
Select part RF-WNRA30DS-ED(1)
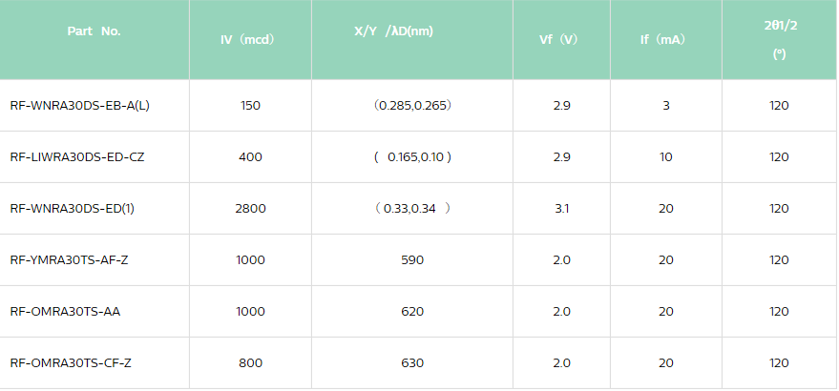(x=72, y=209)
